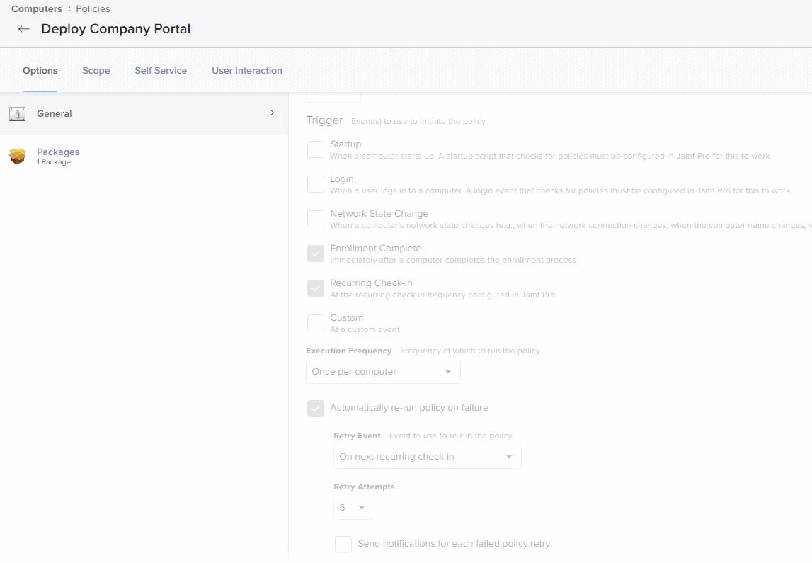Click the Startup trigger label
This screenshot has height=563, width=812.
tap(345, 144)
